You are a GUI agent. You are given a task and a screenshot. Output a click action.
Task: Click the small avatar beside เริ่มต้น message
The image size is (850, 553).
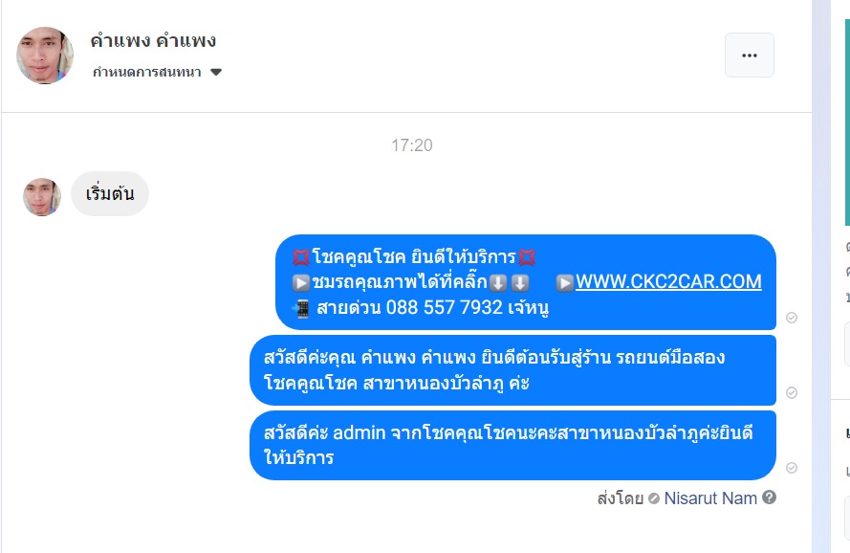[42, 197]
